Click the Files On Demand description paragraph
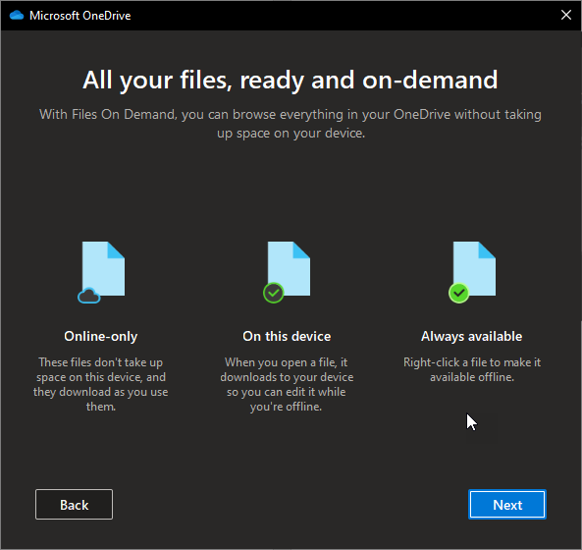 coord(291,124)
